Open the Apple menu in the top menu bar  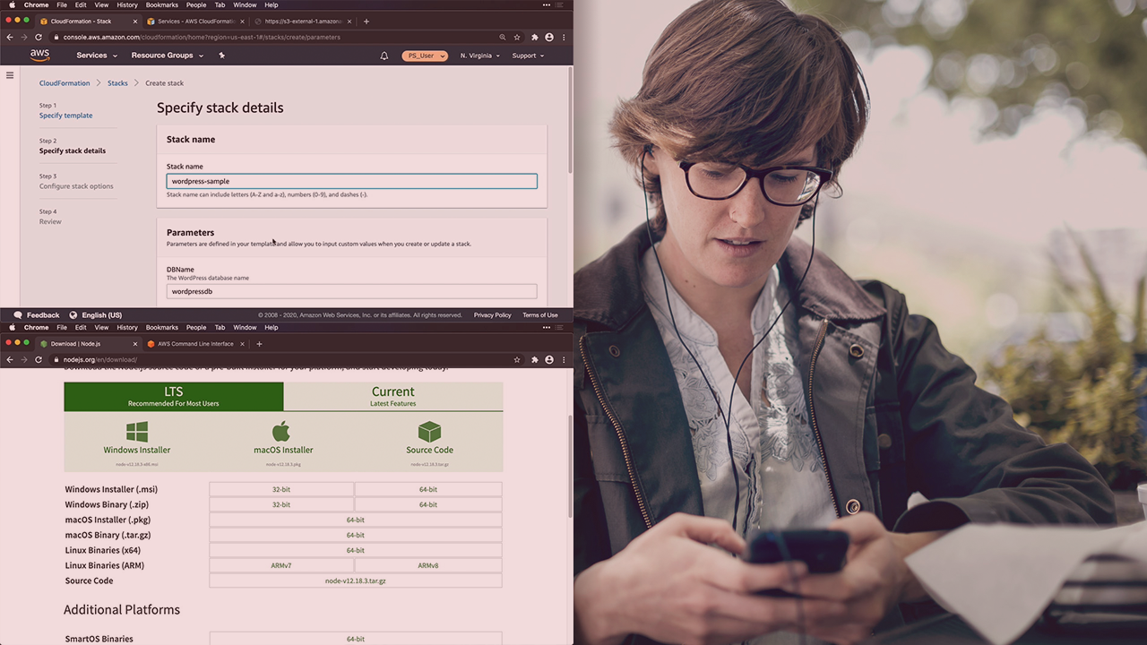click(12, 4)
